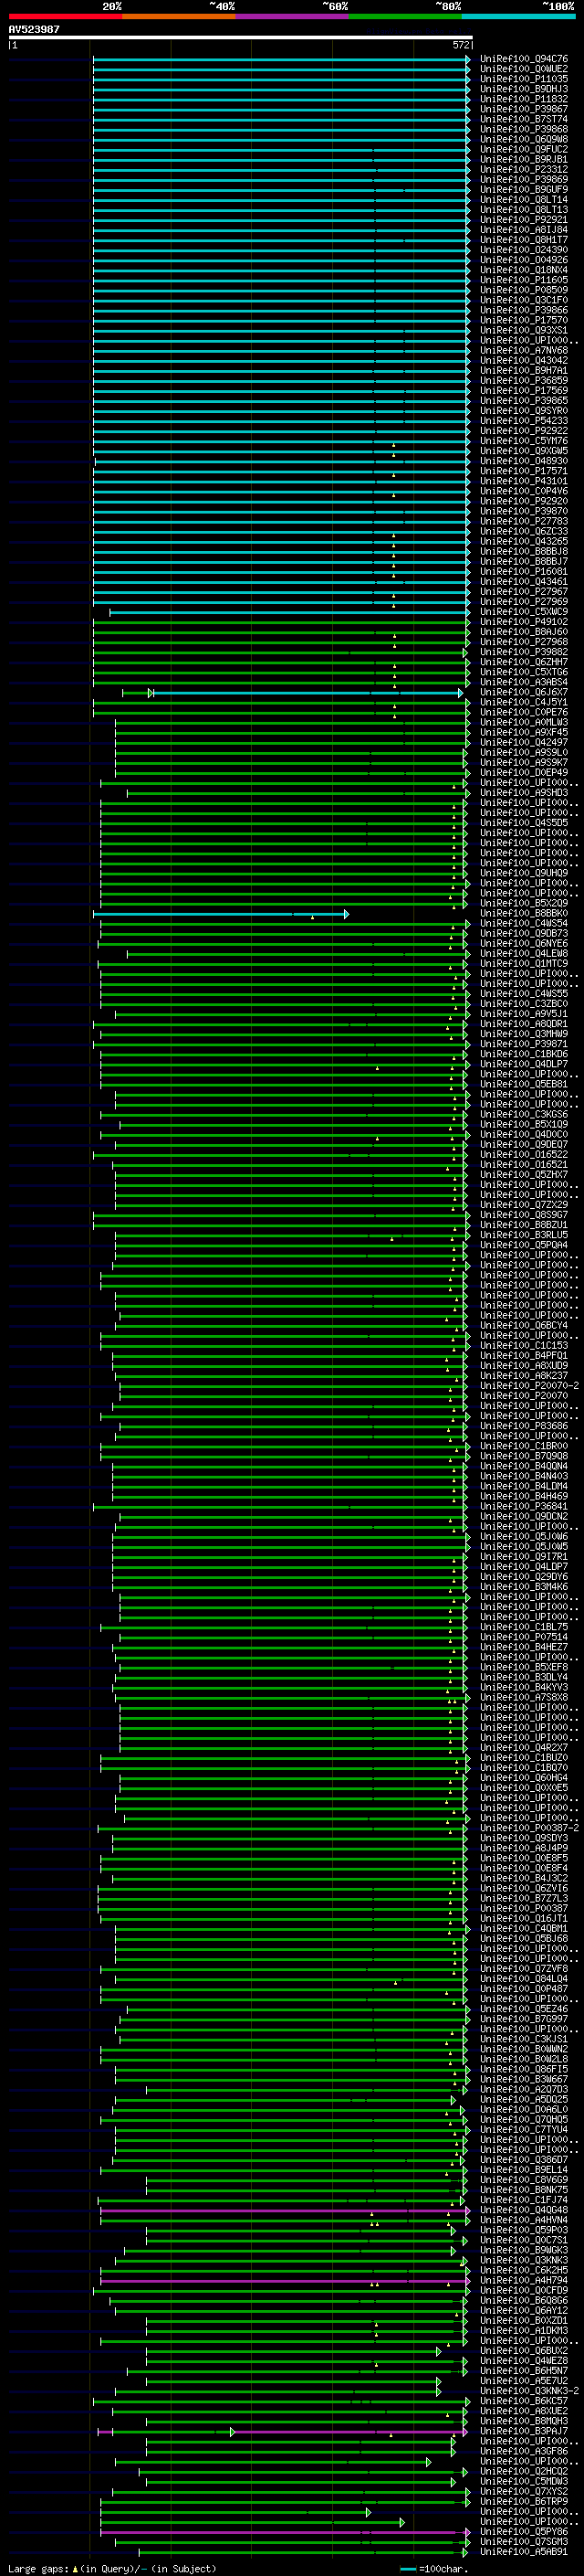Open the UniRef100_A5E7U2 hit
584x2576 pixels.
[x=524, y=2380]
